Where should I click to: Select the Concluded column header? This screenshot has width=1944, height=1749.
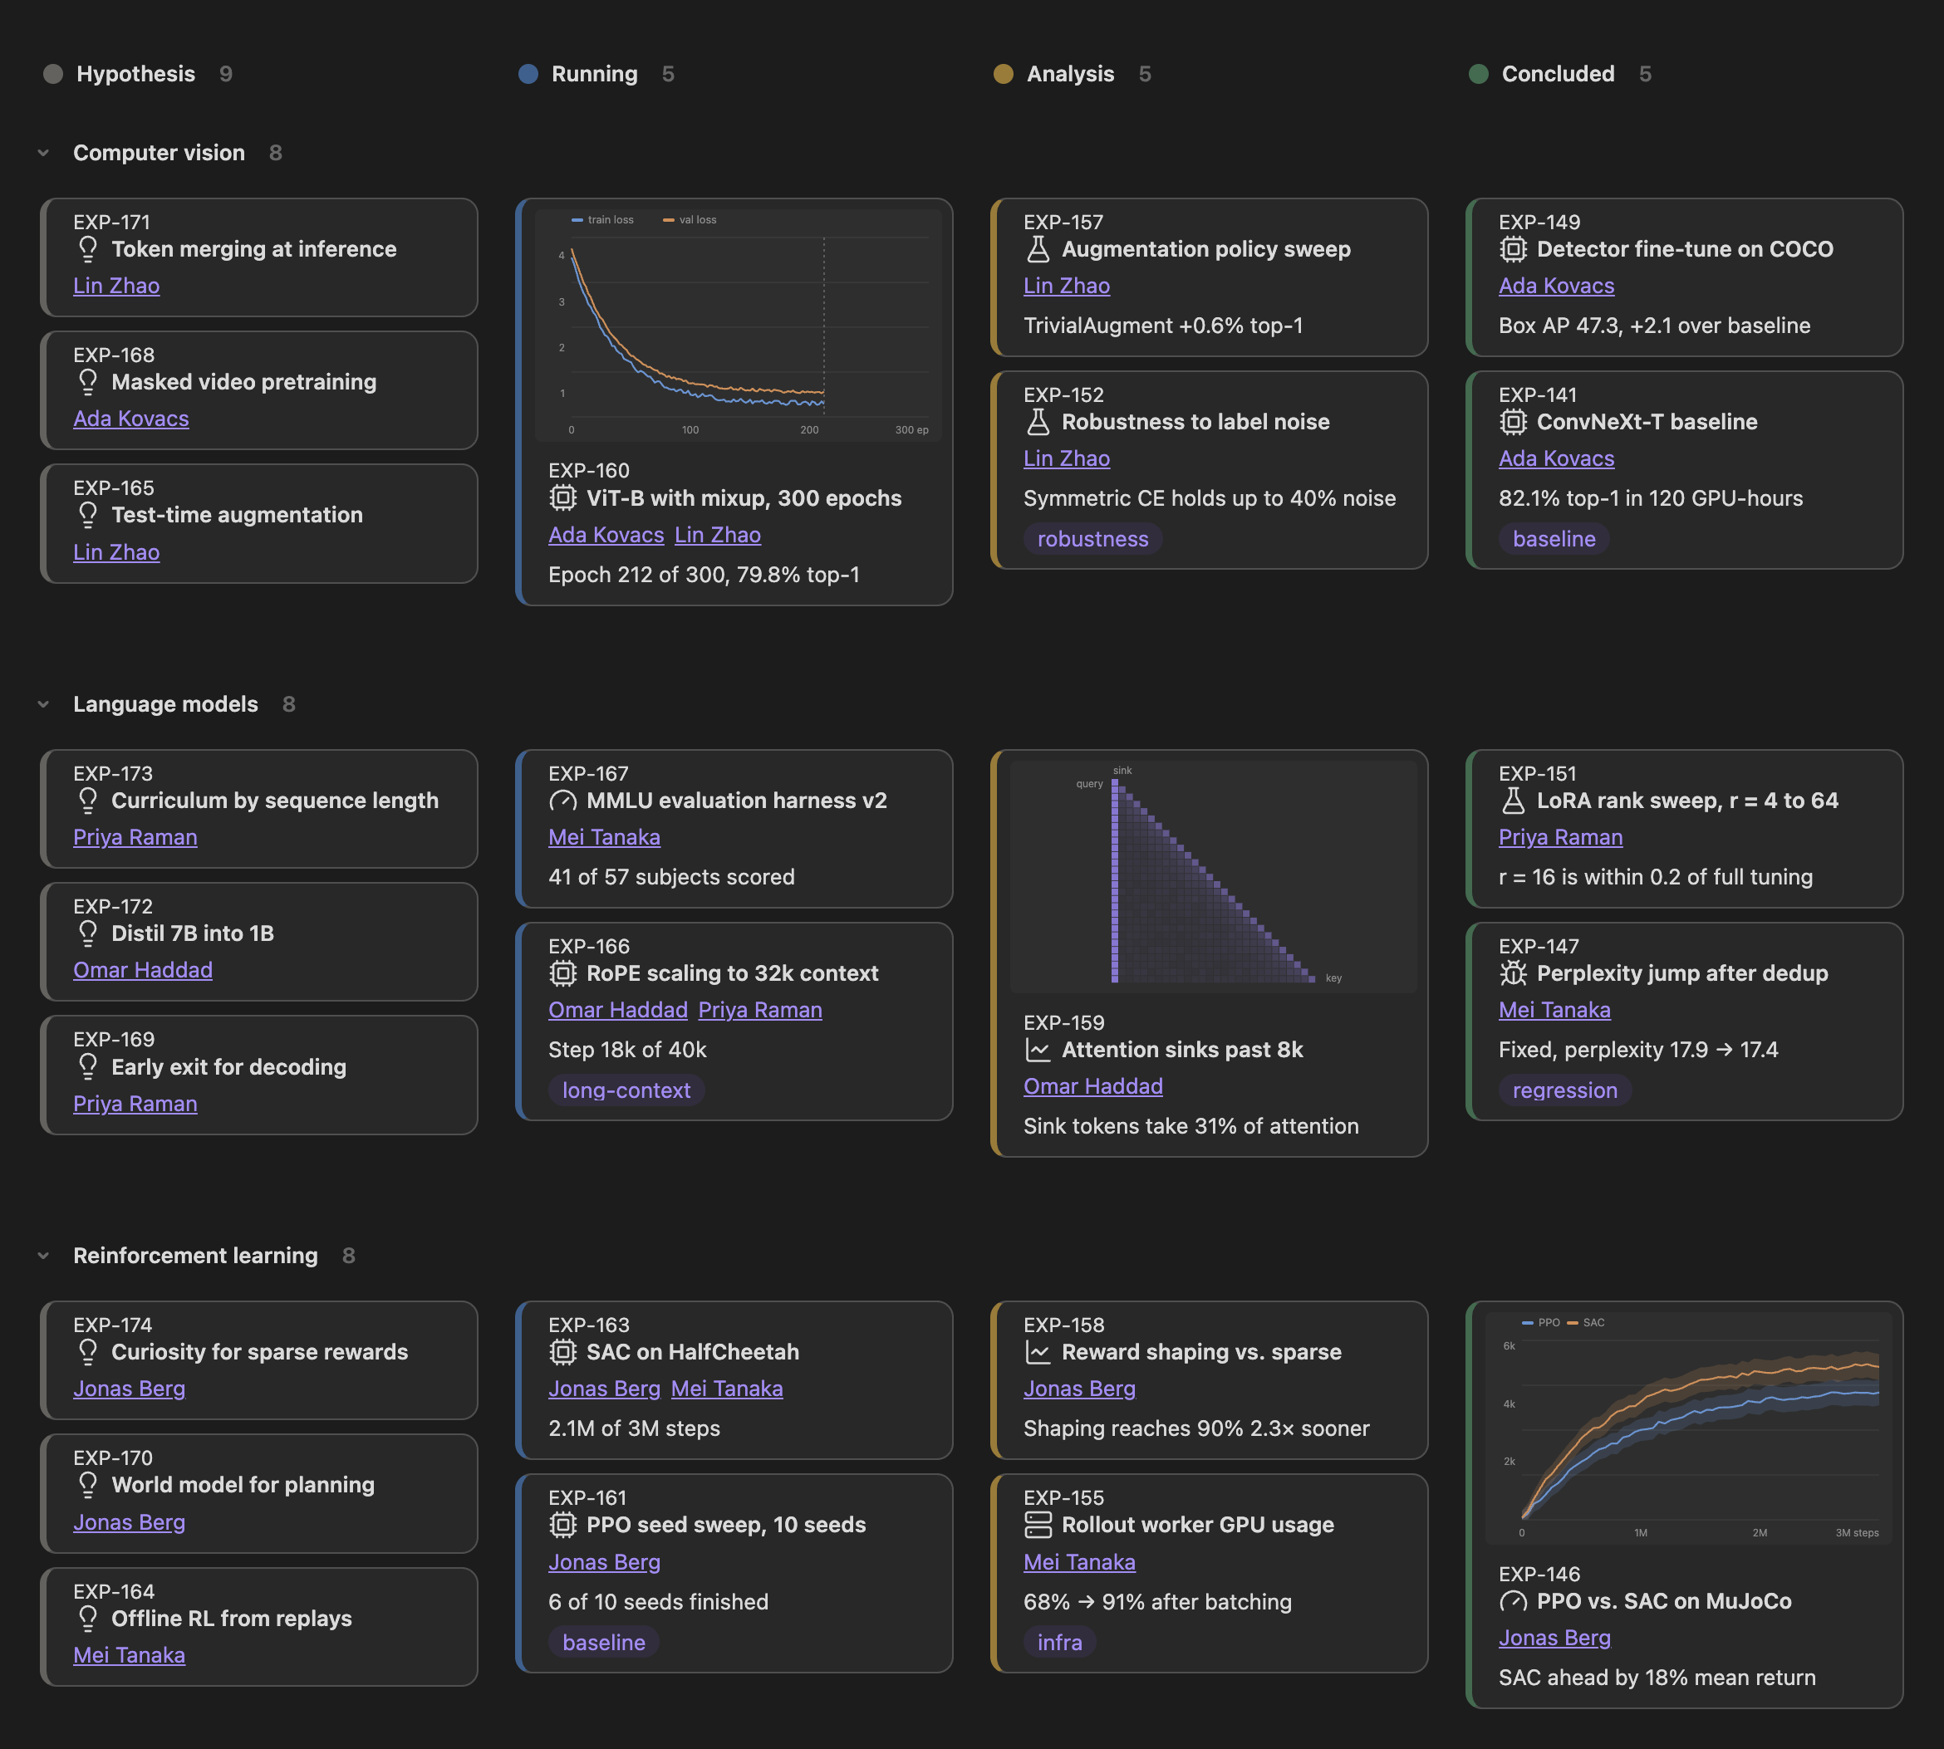click(1559, 74)
